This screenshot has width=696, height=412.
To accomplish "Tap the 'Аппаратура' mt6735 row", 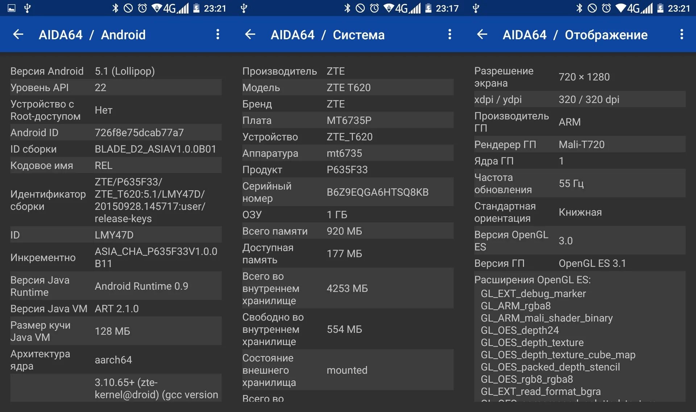I will (x=348, y=153).
